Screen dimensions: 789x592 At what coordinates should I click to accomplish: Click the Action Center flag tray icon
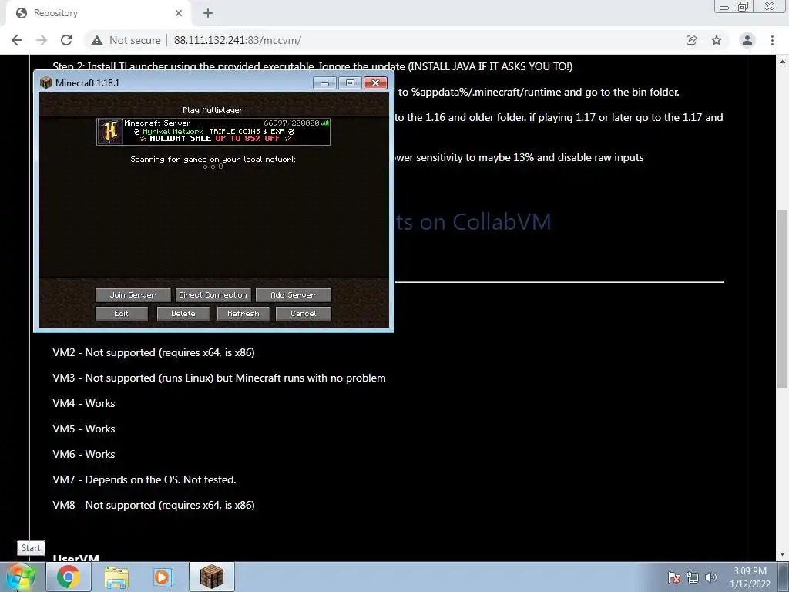click(674, 577)
